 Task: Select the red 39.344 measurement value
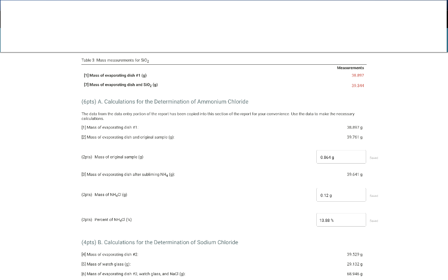pyautogui.click(x=357, y=85)
